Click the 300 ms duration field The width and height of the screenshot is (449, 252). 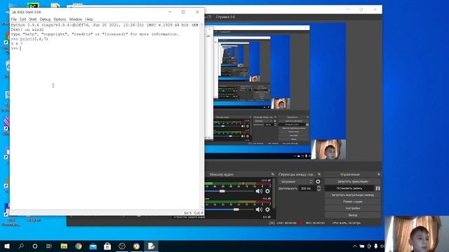click(307, 188)
